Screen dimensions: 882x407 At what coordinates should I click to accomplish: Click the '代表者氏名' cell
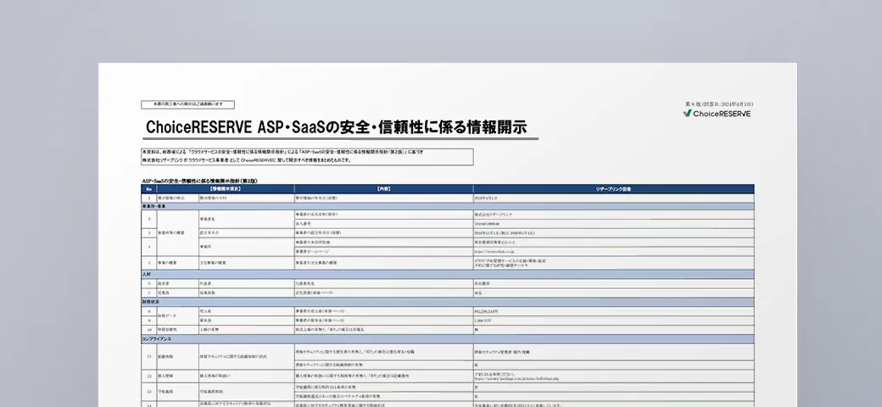[383, 284]
